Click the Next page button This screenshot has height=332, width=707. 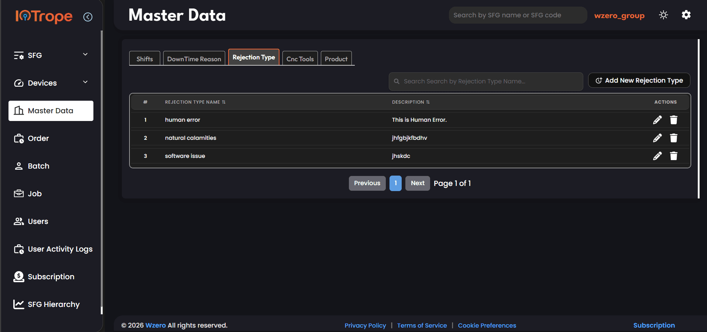(x=418, y=183)
